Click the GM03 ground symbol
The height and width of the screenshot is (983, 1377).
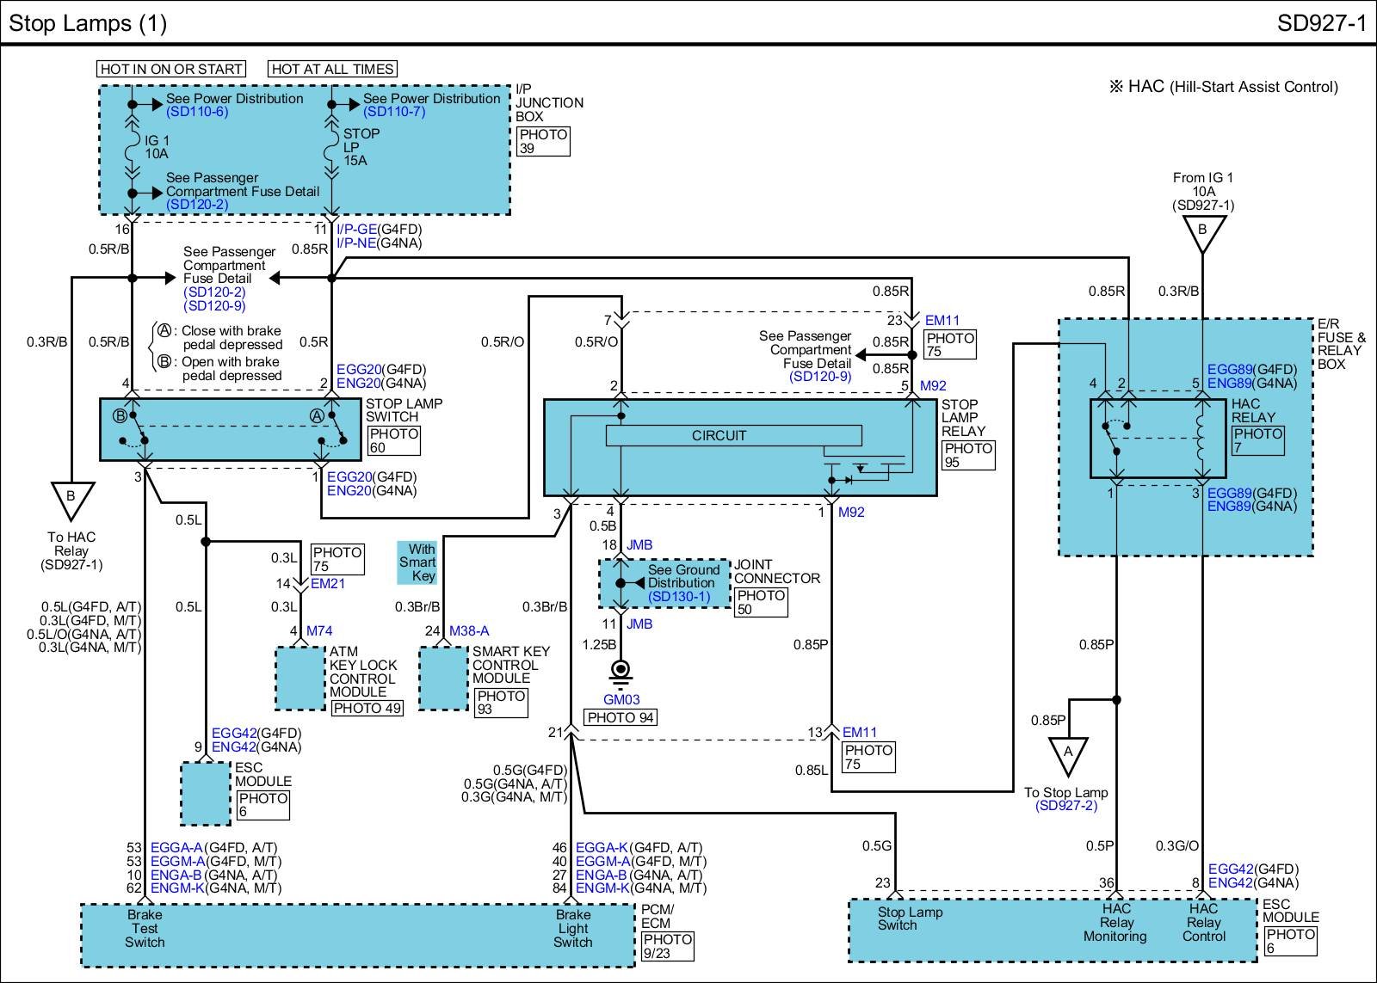pos(620,673)
